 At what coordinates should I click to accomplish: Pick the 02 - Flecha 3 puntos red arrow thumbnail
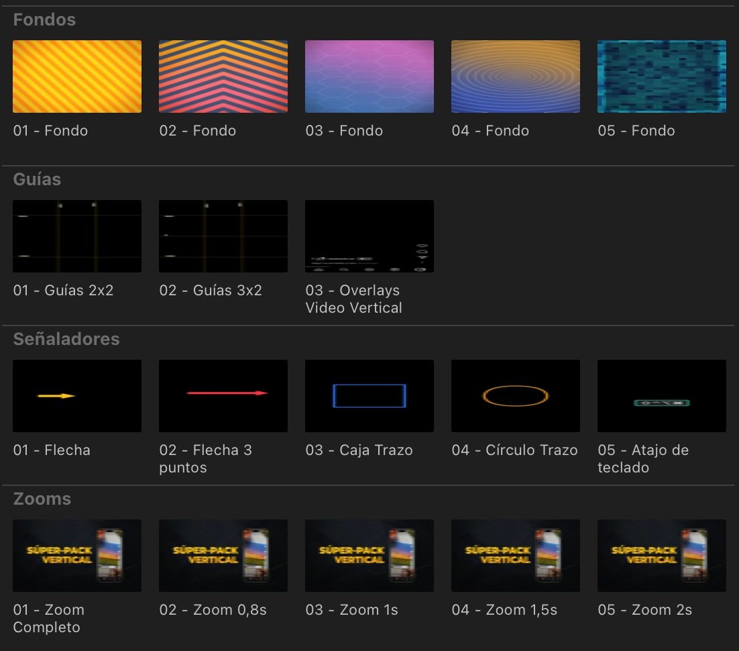click(x=223, y=396)
